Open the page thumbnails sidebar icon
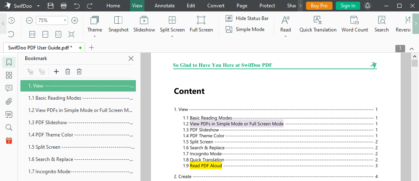This screenshot has height=181, width=419. tap(9, 75)
